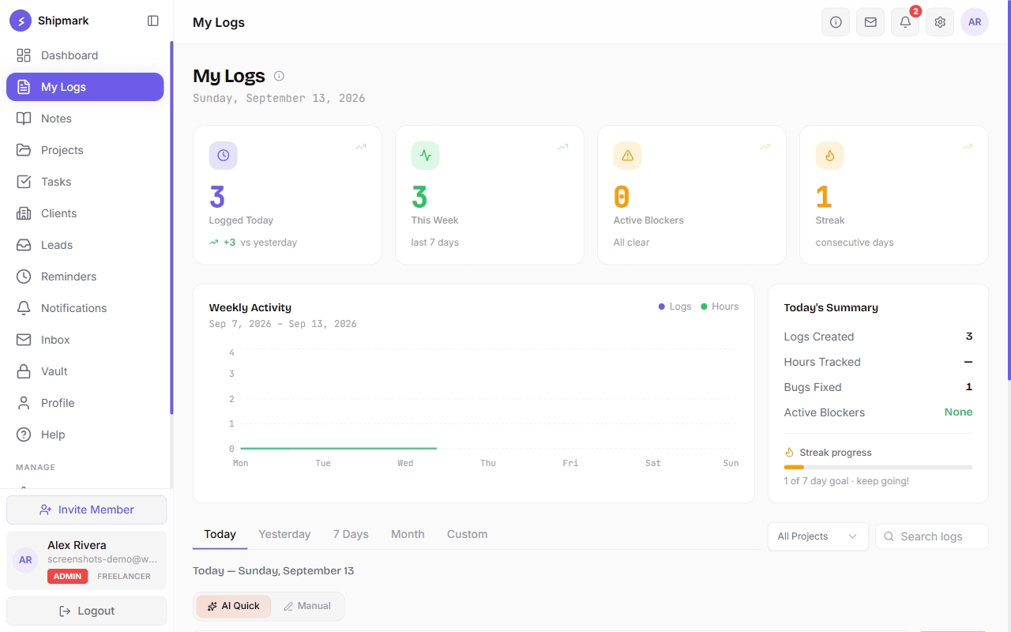Image resolution: width=1011 pixels, height=632 pixels.
Task: Switch to AI Quick entry mode
Action: coord(234,606)
